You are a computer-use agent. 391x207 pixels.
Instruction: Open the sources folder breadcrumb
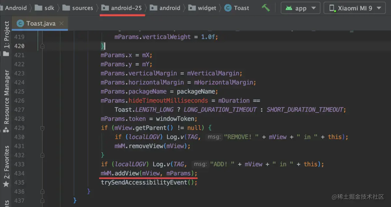78,8
